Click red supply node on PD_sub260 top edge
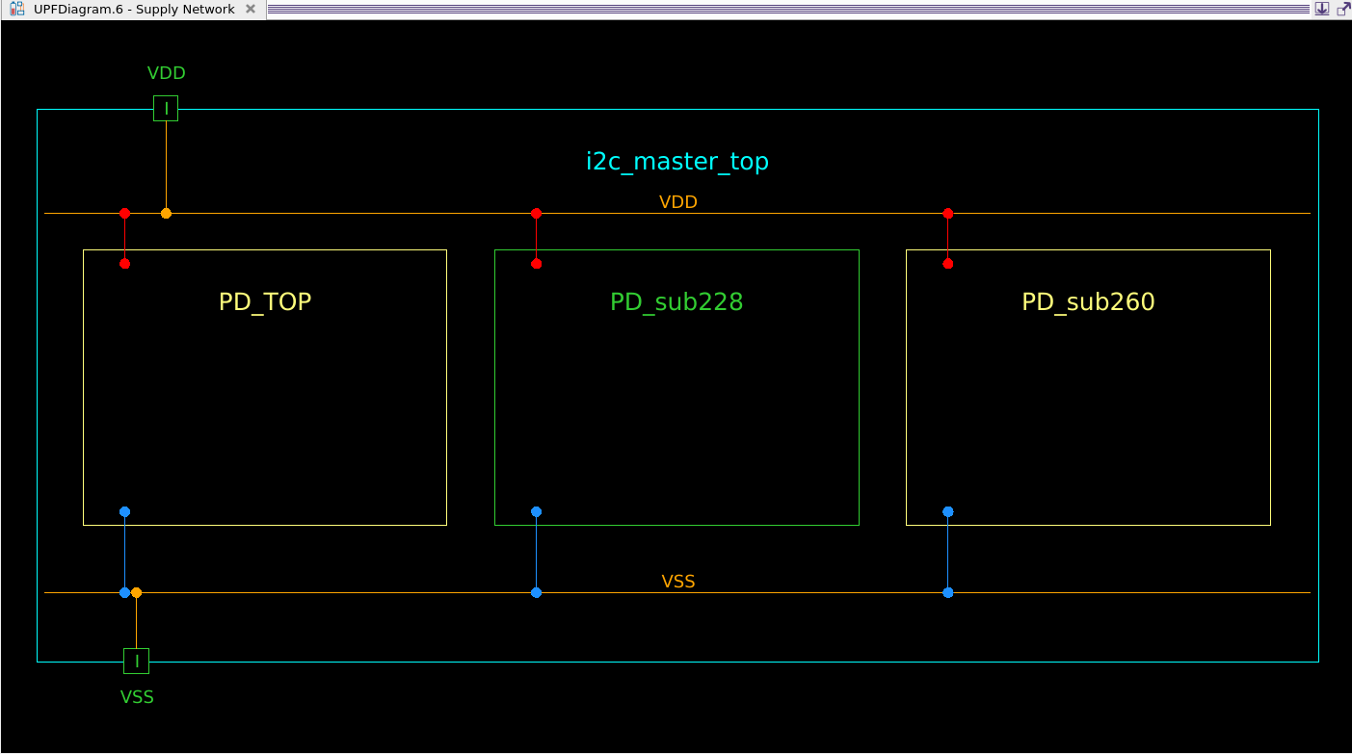1352x754 pixels. point(948,263)
